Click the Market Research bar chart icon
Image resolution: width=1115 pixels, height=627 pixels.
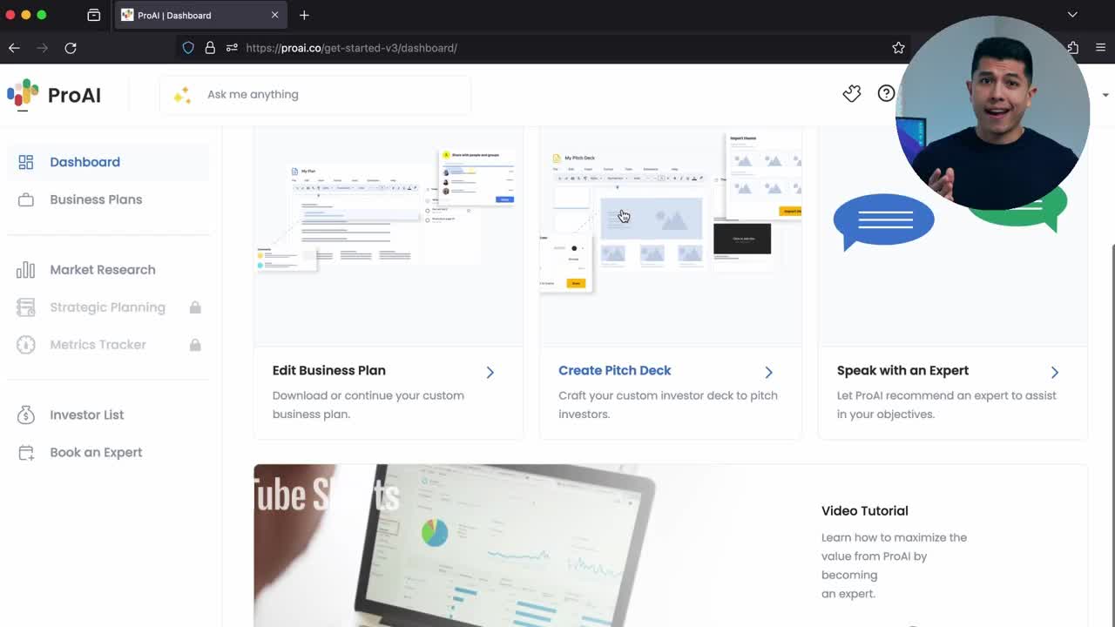coord(26,270)
